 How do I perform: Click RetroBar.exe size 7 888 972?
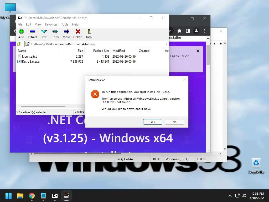(x=77, y=61)
